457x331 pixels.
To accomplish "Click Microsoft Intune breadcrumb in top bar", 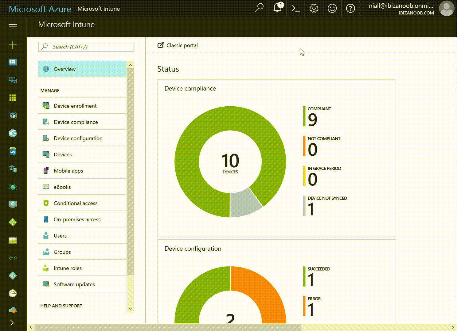I will pos(99,9).
